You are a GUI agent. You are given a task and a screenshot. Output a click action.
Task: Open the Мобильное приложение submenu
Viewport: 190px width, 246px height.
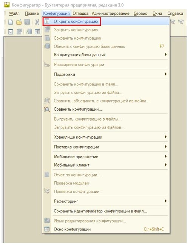coord(106,156)
